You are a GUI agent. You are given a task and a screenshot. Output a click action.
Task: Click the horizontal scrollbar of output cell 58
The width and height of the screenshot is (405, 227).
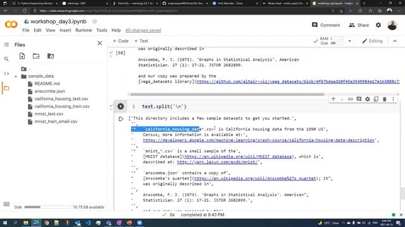point(227,95)
